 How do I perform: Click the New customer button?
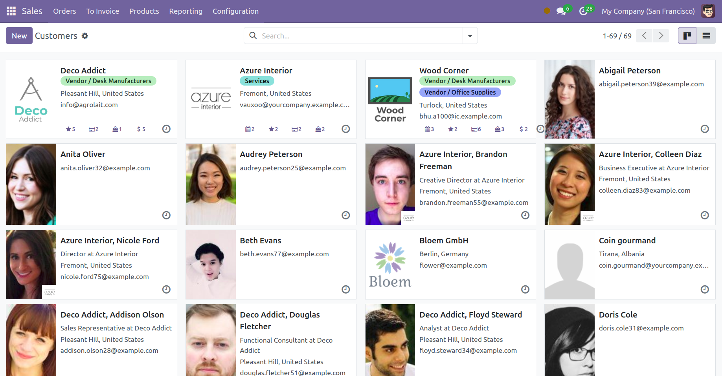[19, 36]
